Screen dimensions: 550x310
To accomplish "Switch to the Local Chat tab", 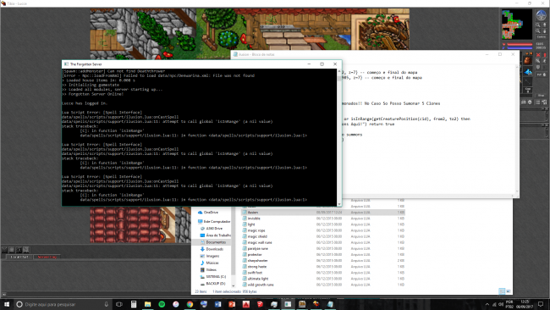I will tap(19, 257).
